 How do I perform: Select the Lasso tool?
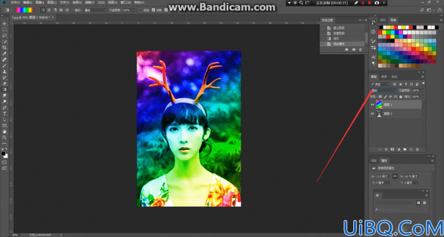point(4,36)
